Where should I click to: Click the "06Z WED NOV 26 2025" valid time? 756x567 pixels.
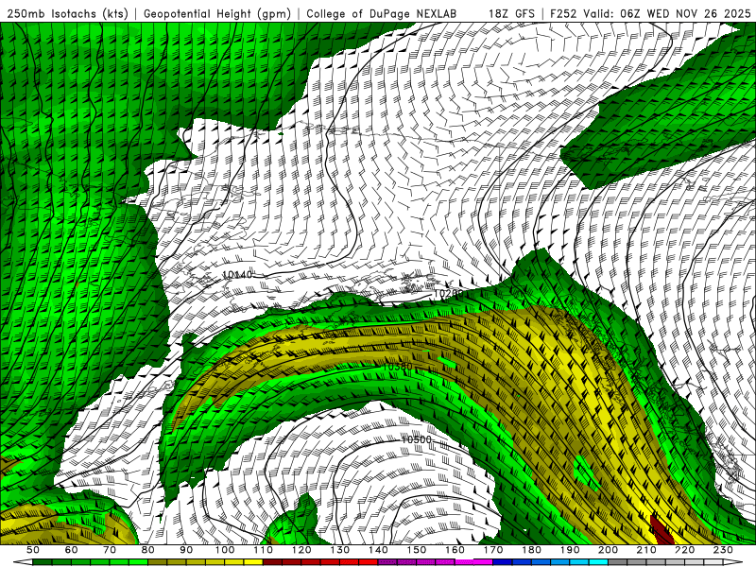click(x=686, y=13)
